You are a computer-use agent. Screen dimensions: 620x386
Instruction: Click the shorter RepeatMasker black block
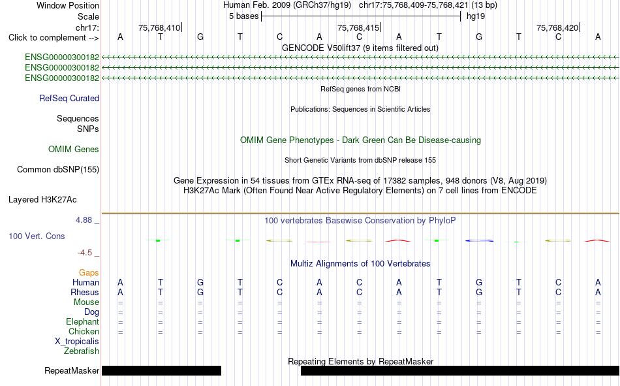[161, 370]
